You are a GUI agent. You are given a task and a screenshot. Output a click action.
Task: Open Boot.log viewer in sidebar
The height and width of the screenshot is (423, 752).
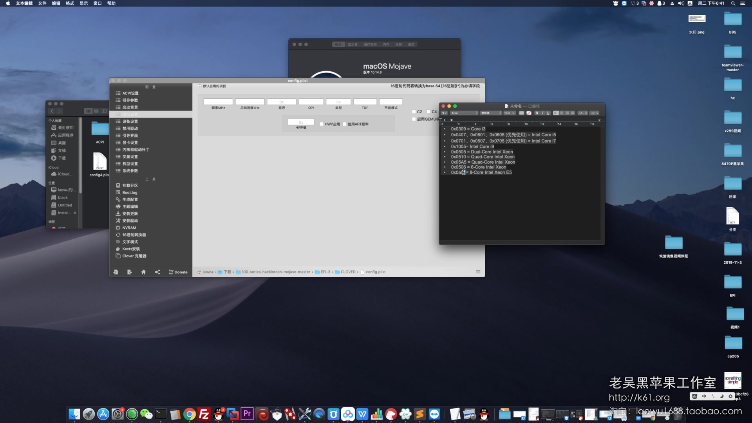(130, 192)
